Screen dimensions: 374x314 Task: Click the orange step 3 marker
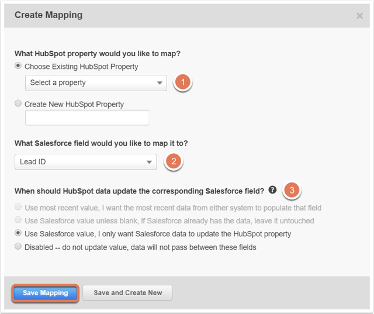(x=292, y=190)
